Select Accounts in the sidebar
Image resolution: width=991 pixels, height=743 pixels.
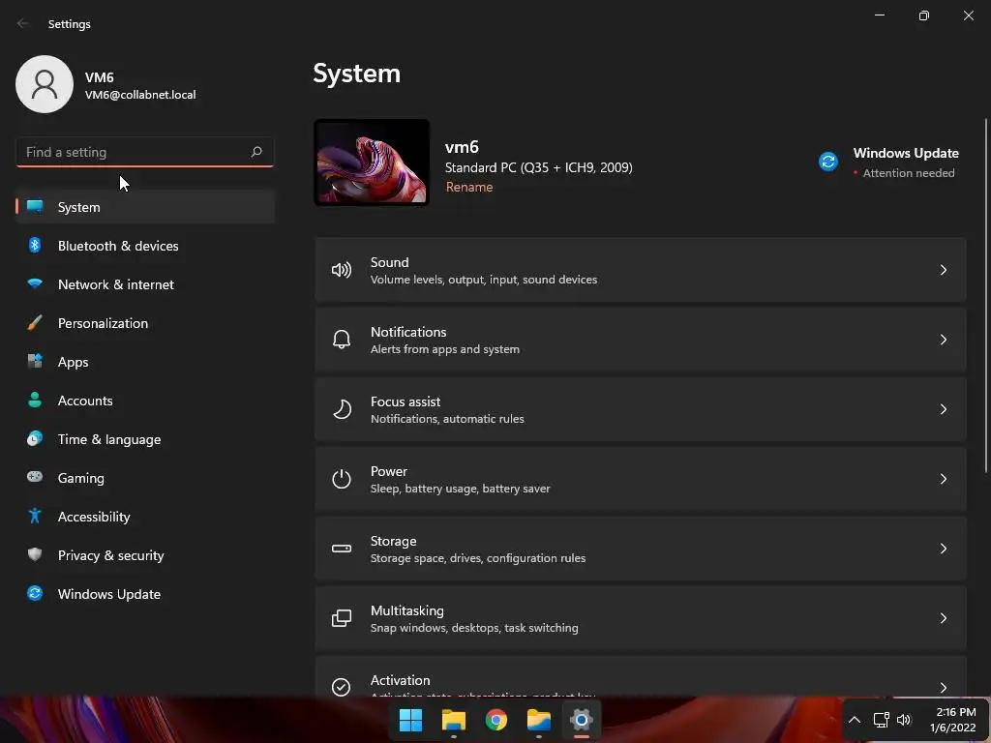pos(145,401)
